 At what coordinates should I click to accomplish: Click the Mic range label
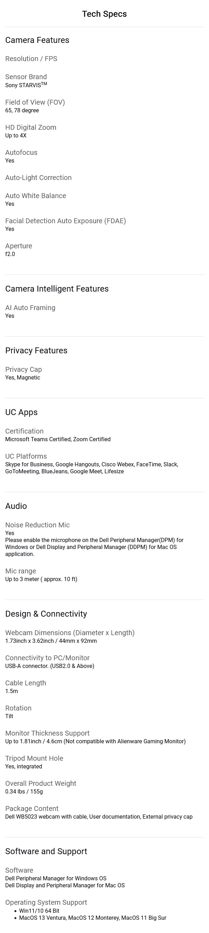pyautogui.click(x=21, y=571)
